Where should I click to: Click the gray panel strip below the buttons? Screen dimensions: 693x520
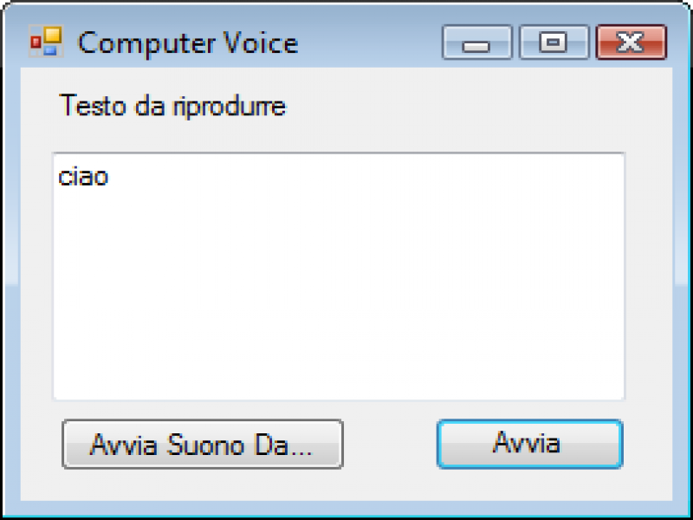coord(346,485)
